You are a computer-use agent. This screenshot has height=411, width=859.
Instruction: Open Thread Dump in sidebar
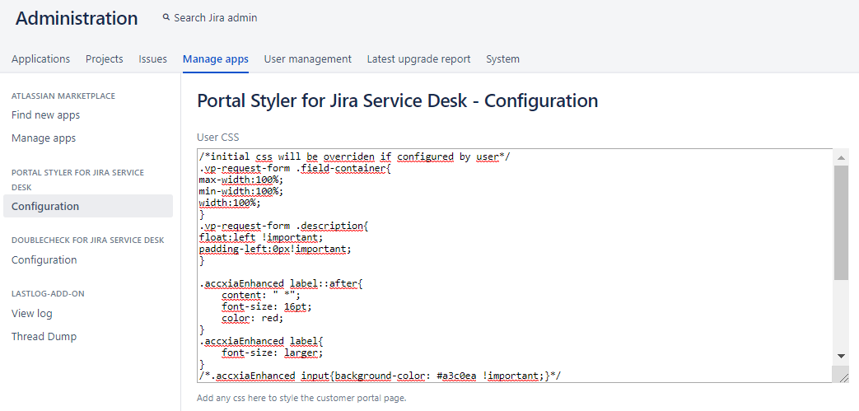44,337
